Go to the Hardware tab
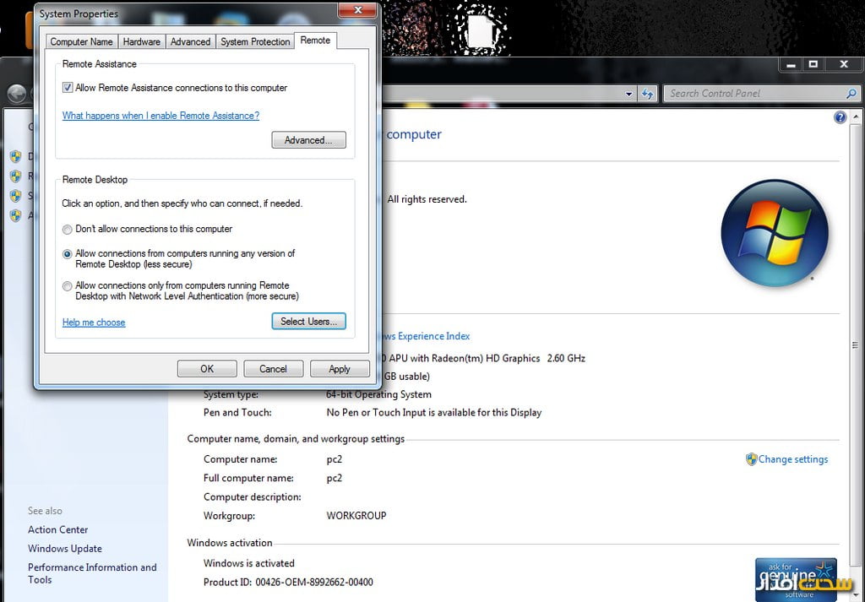Screen dimensions: 865x602 click(x=141, y=41)
